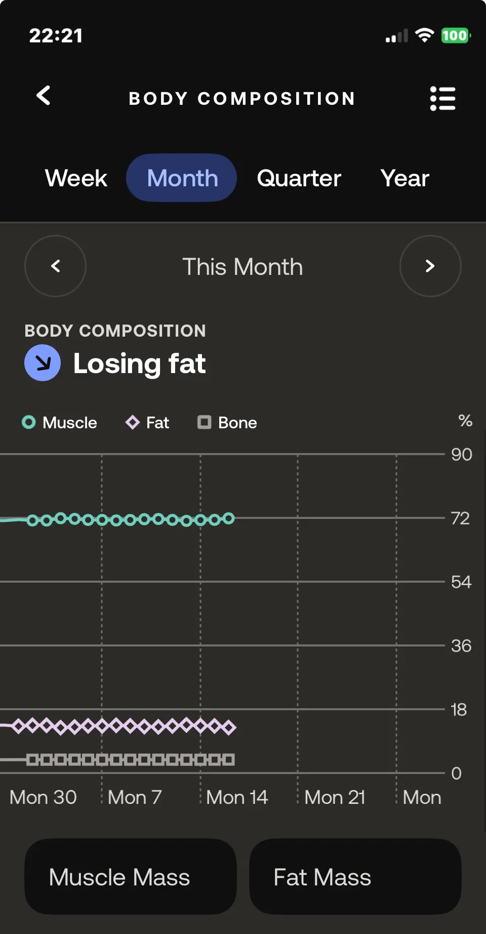Screen dimensions: 486x934
Task: Switch to the Week tab
Action: [76, 178]
